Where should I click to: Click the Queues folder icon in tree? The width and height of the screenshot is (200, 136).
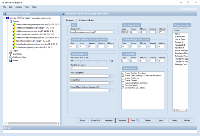11,21
